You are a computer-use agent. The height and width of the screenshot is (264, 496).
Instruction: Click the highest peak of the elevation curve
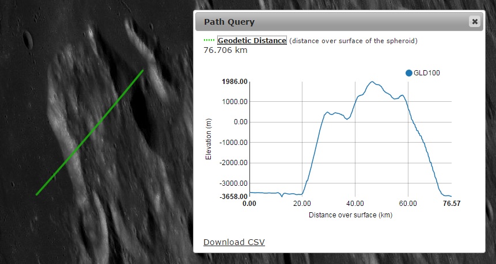tap(372, 82)
